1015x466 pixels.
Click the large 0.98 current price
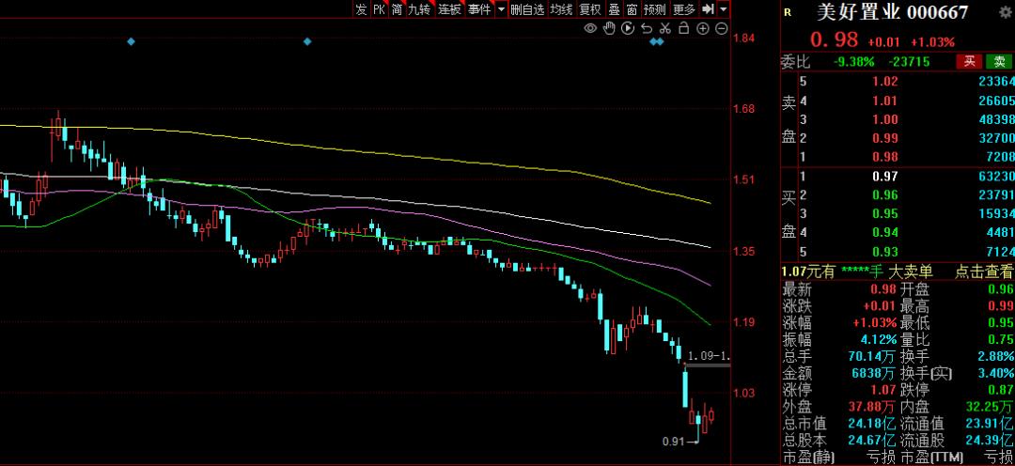(834, 40)
